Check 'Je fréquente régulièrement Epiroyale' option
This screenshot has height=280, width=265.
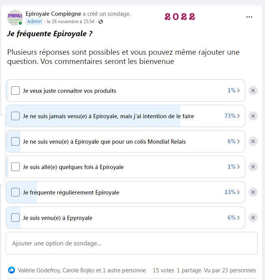coord(15,192)
